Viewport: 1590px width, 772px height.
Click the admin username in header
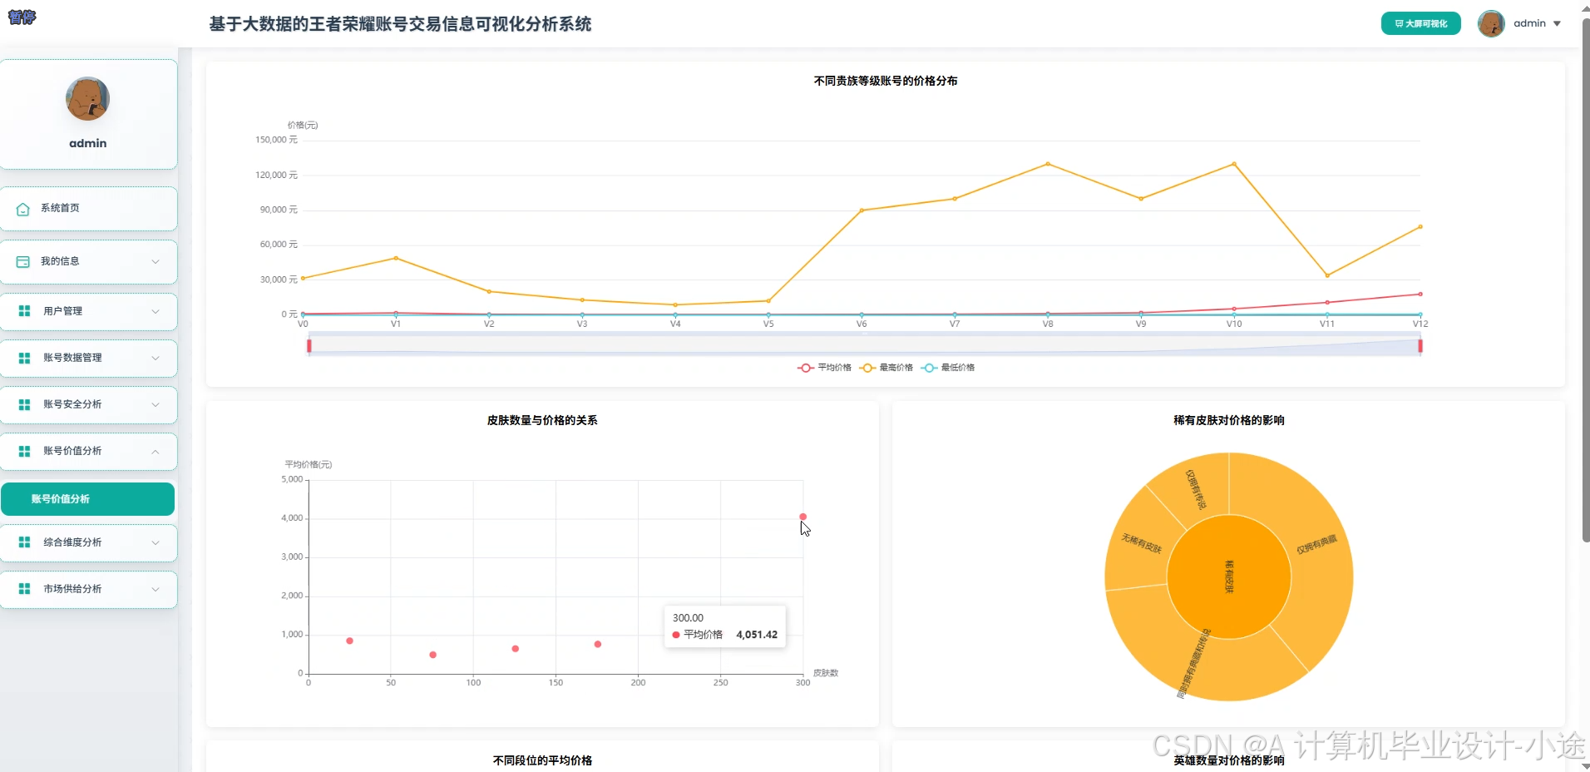[x=1529, y=23]
